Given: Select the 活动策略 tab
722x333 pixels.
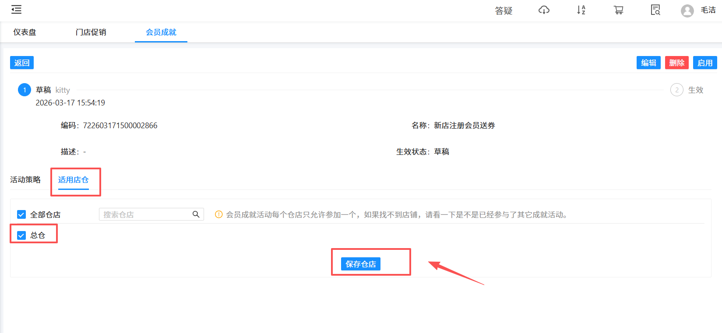Looking at the screenshot, I should tap(25, 180).
